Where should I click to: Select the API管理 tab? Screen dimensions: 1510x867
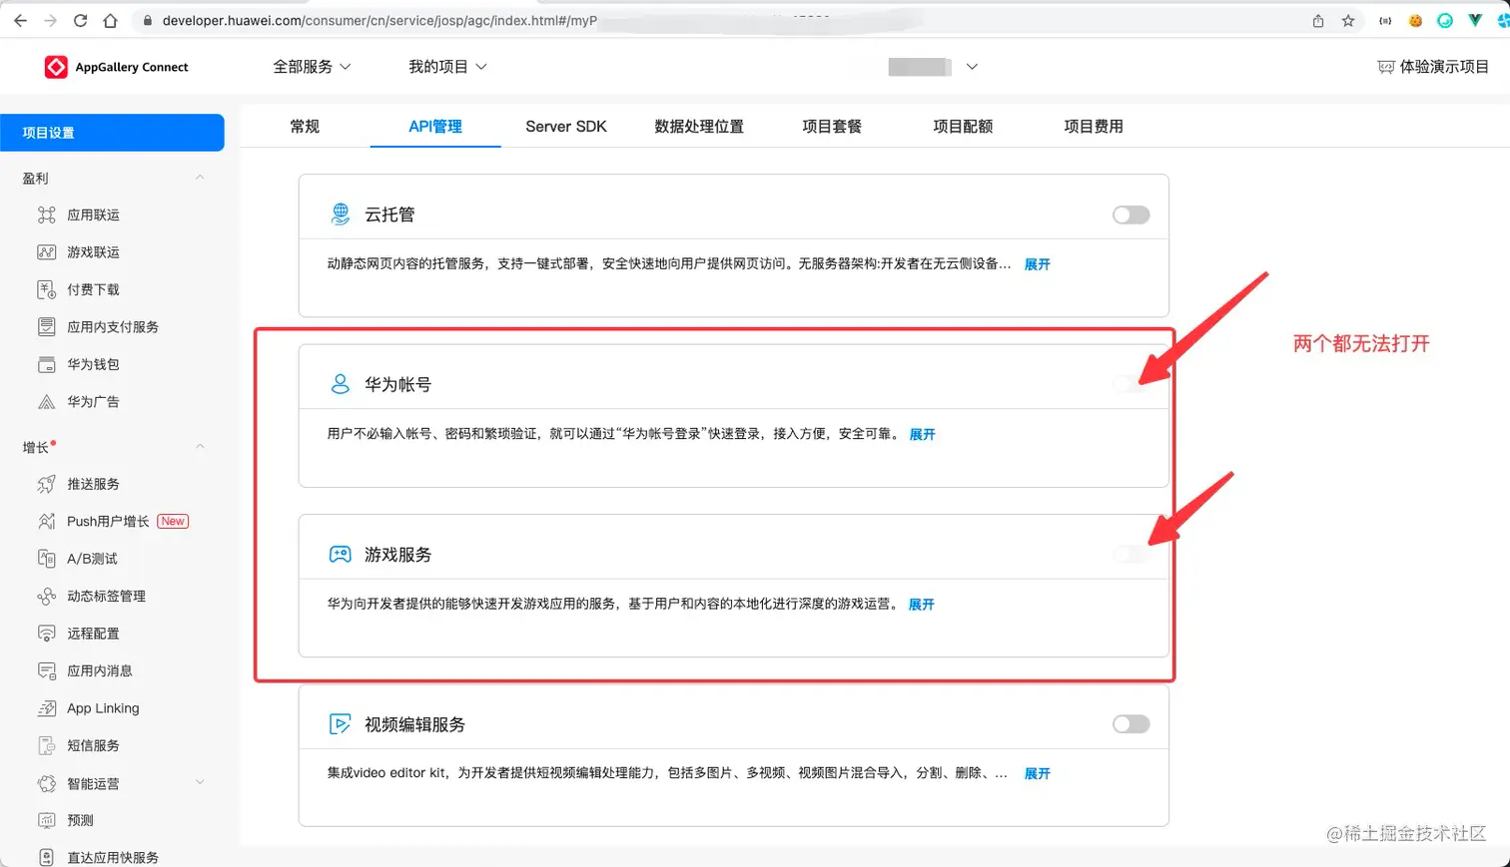pos(435,127)
